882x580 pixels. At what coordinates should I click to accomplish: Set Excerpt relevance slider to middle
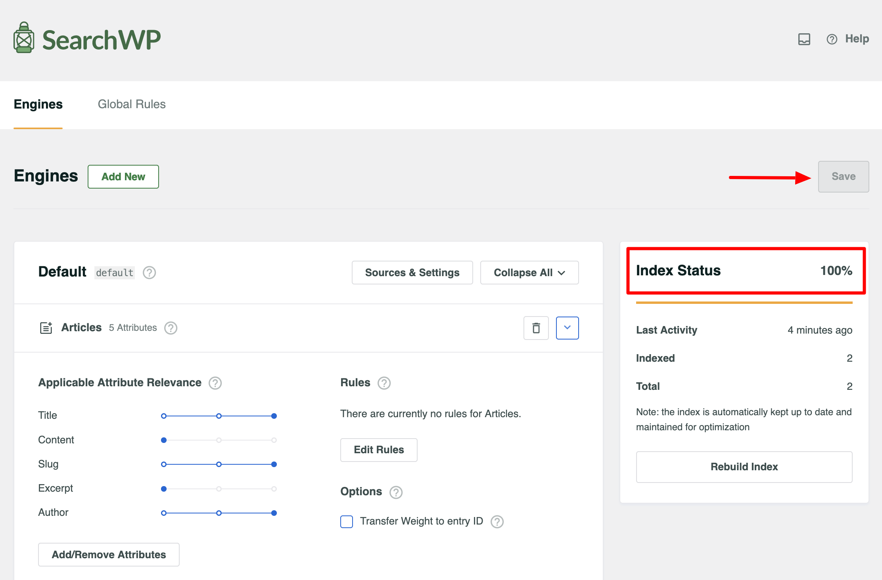click(x=219, y=489)
